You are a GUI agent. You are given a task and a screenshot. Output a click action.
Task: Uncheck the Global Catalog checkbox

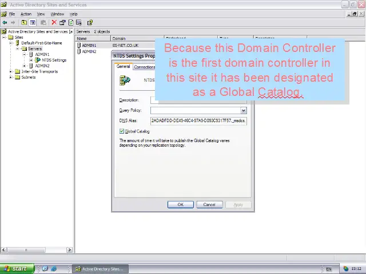pyautogui.click(x=122, y=131)
